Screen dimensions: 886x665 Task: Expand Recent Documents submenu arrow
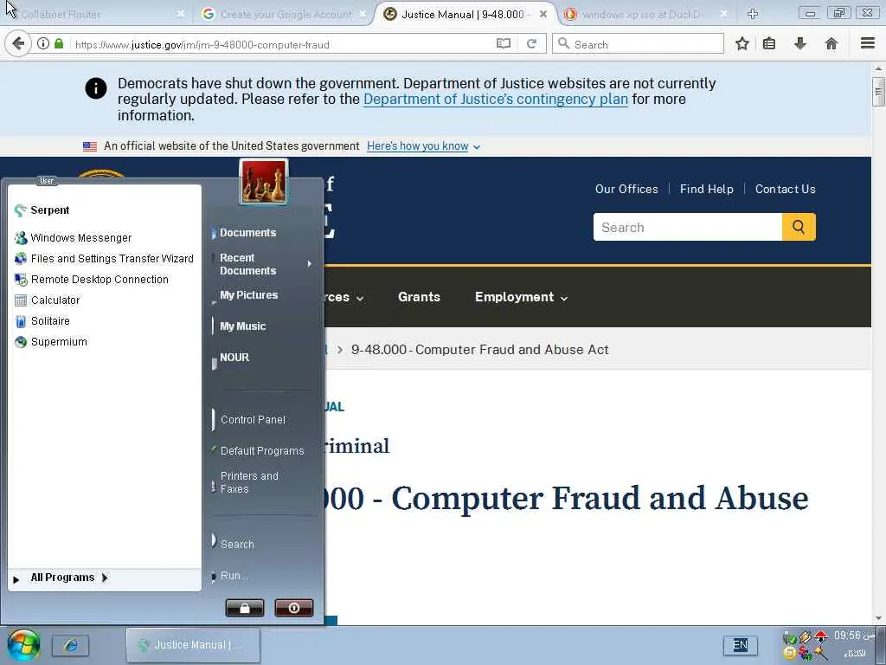pos(309,263)
